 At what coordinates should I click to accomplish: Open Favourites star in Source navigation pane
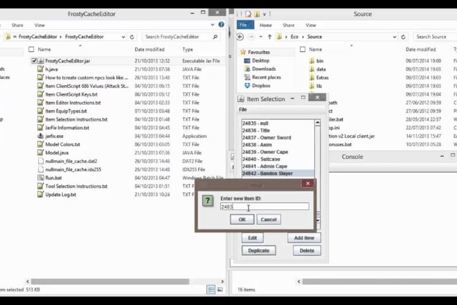point(243,52)
